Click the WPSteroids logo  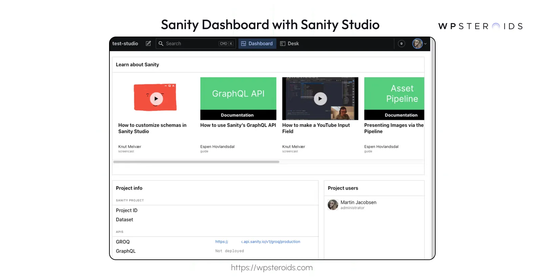(x=481, y=26)
